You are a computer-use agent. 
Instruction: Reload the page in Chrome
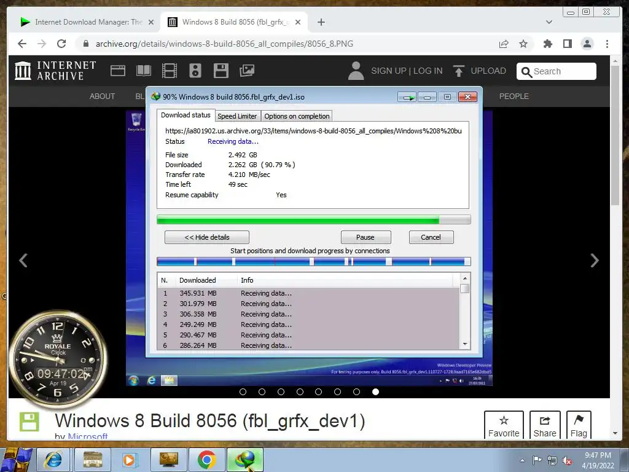click(61, 44)
